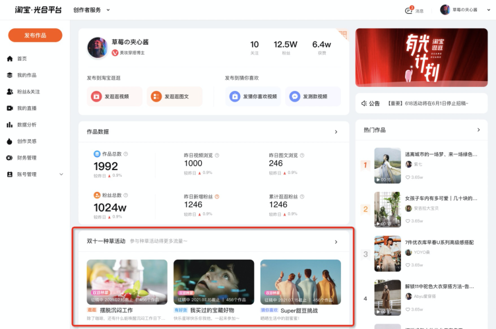The image size is (496, 329).
Task: Expand the 账号管理 submenu chevron
Action: (61, 174)
